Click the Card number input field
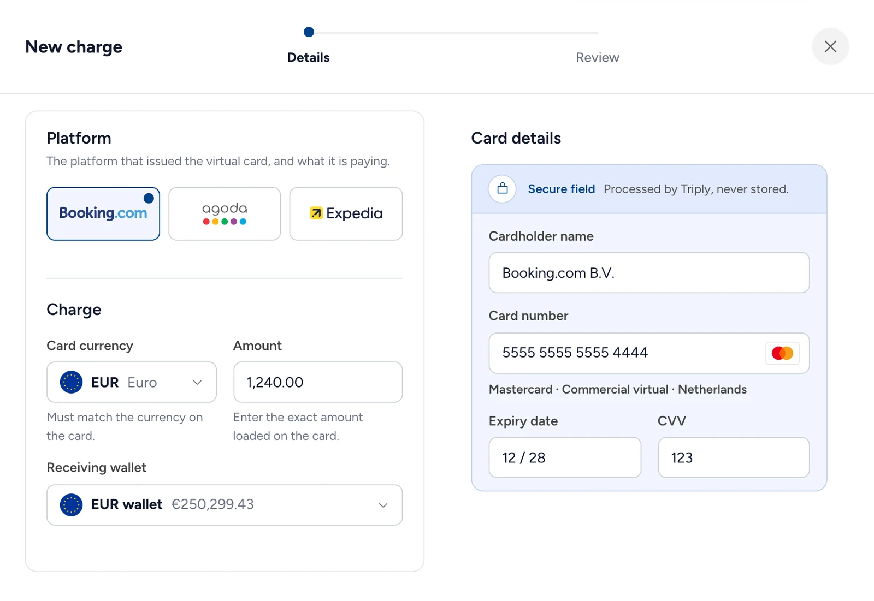Image resolution: width=874 pixels, height=601 pixels. [649, 353]
